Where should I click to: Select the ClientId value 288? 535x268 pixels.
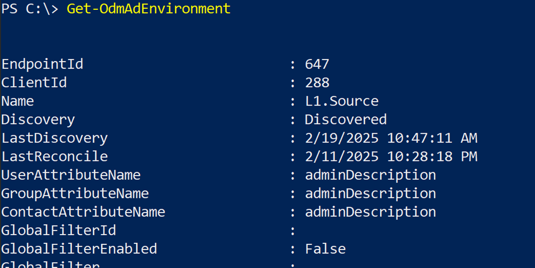coord(317,83)
